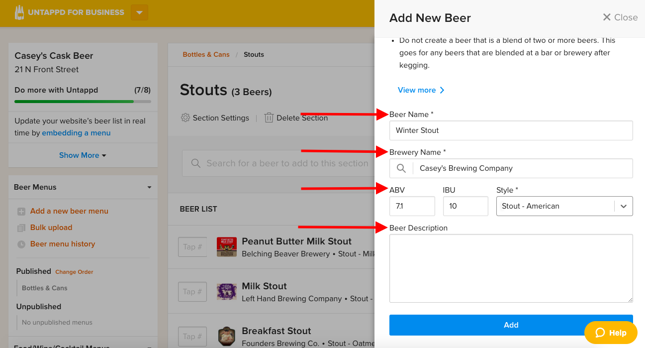
Task: Open Beer menu history
Action: (63, 244)
